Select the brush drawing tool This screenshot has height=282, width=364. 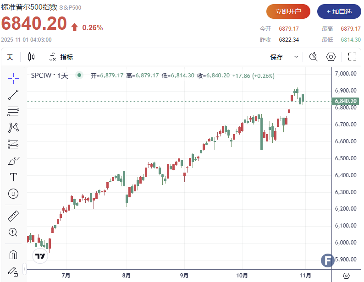[x=13, y=161]
